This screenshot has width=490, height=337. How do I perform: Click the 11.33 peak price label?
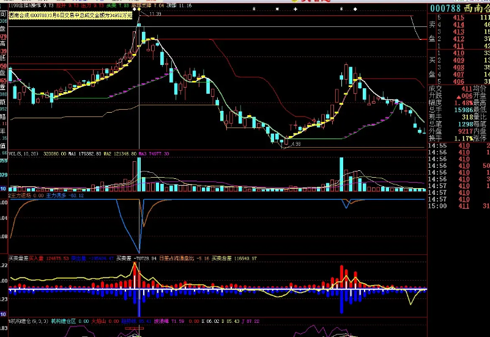click(155, 14)
